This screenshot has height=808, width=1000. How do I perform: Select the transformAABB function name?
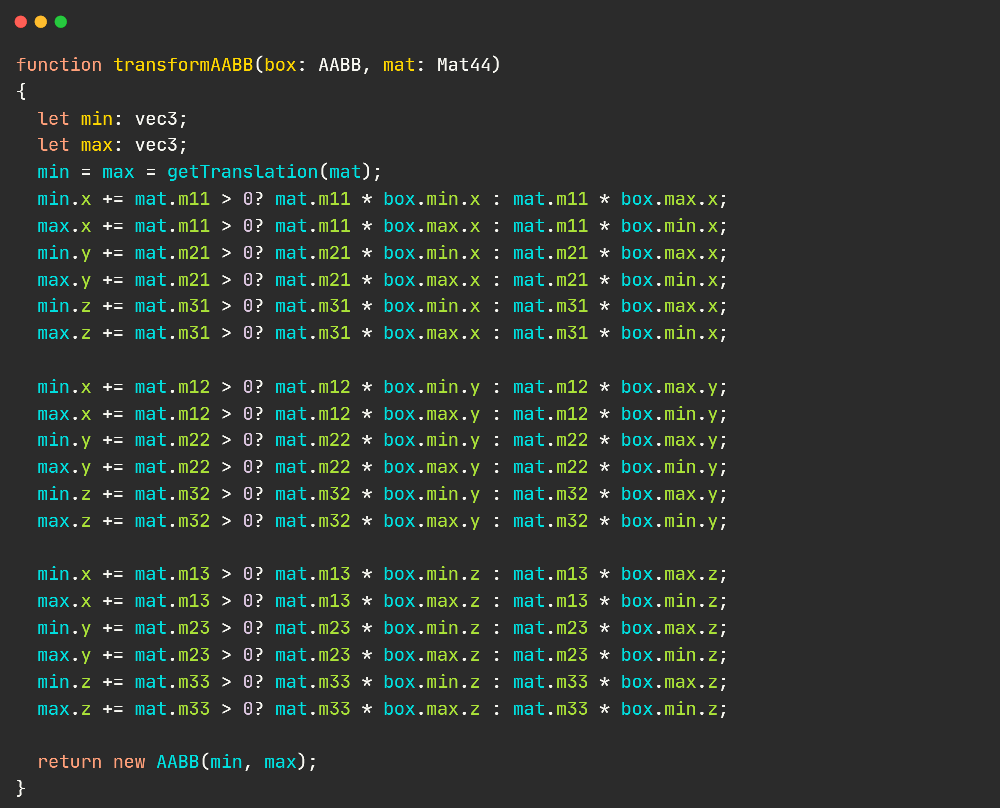183,65
